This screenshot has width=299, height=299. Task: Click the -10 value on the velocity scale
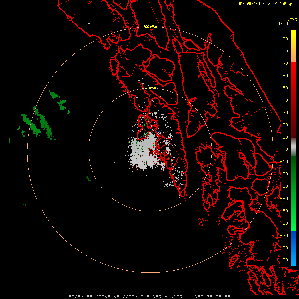pyautogui.click(x=284, y=162)
